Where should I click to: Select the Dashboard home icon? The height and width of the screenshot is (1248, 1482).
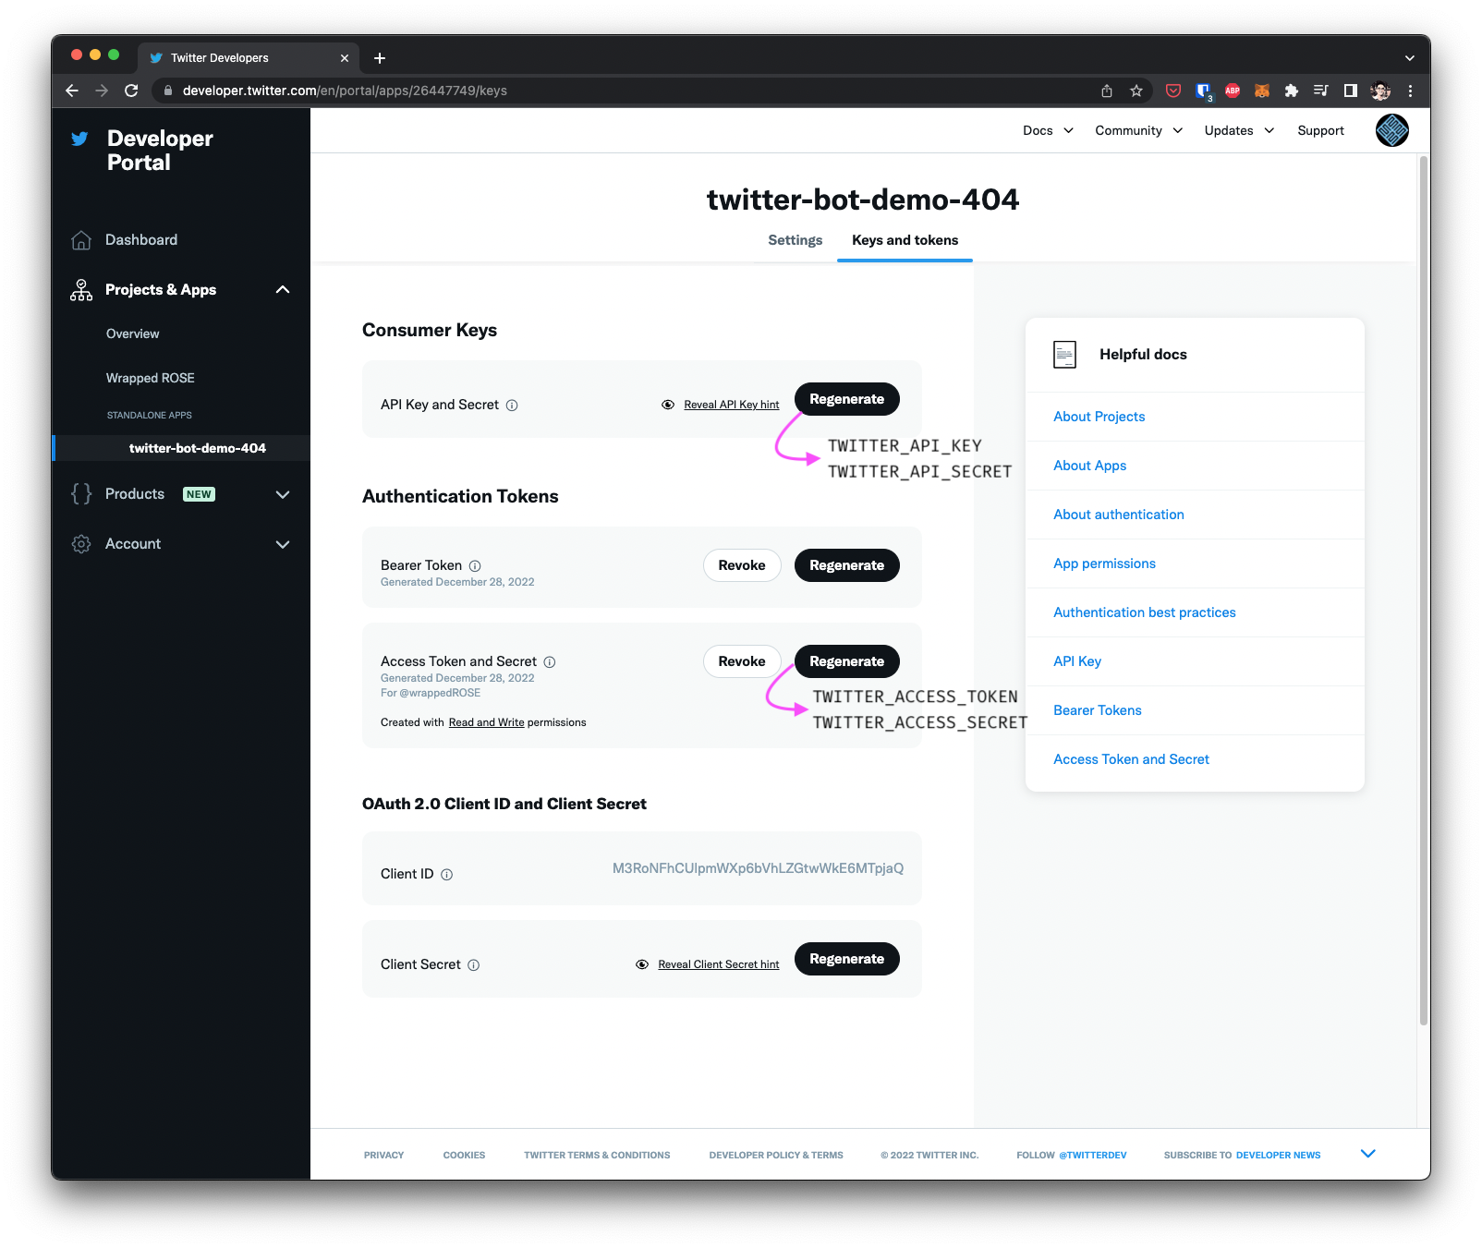[81, 239]
